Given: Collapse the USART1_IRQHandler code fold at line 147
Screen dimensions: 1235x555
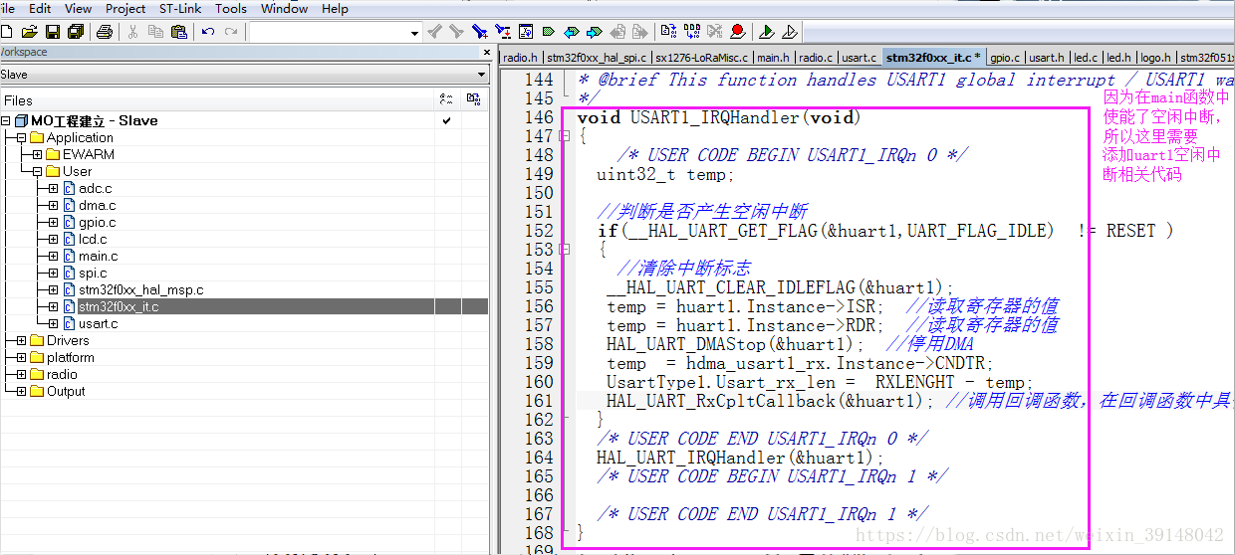Looking at the screenshot, I should point(565,136).
